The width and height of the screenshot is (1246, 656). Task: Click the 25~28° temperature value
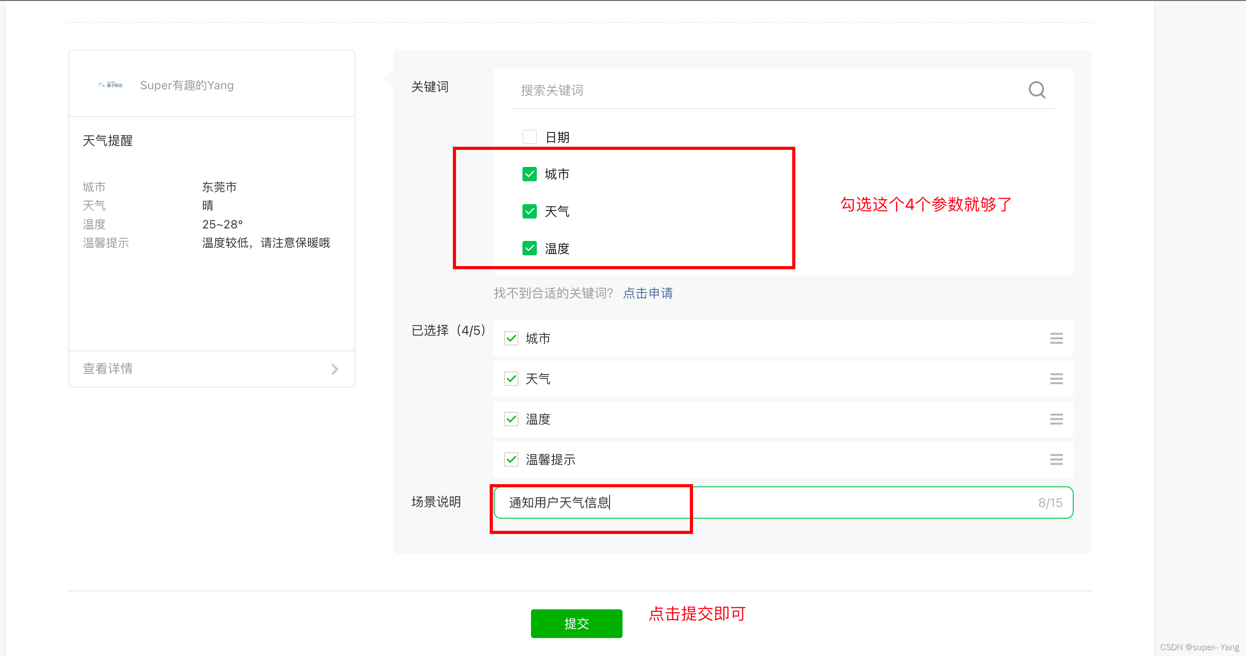coord(223,224)
